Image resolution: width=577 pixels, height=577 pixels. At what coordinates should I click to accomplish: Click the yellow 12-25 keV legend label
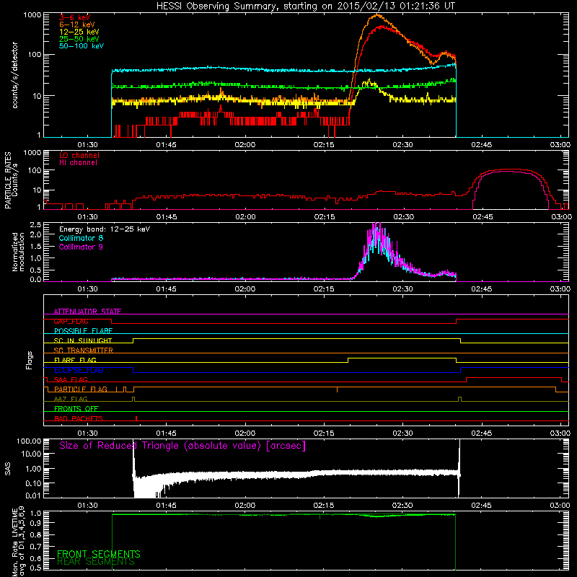tap(79, 32)
